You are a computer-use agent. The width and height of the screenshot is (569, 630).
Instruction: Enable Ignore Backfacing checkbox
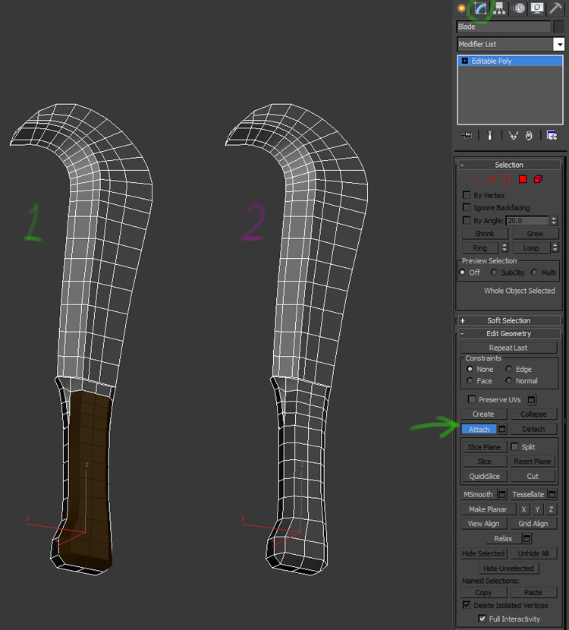tap(467, 207)
